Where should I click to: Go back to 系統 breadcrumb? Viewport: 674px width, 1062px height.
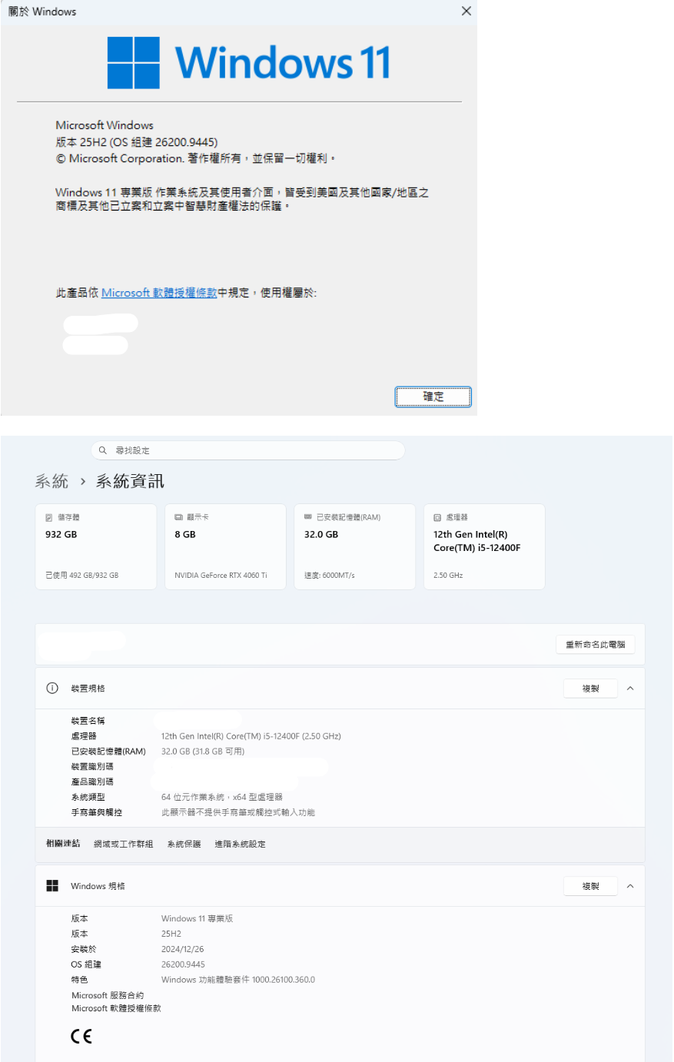coord(51,481)
